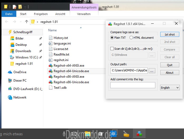Select DVD-Laufwerk (D:) in navigation pane

click(x=28, y=89)
